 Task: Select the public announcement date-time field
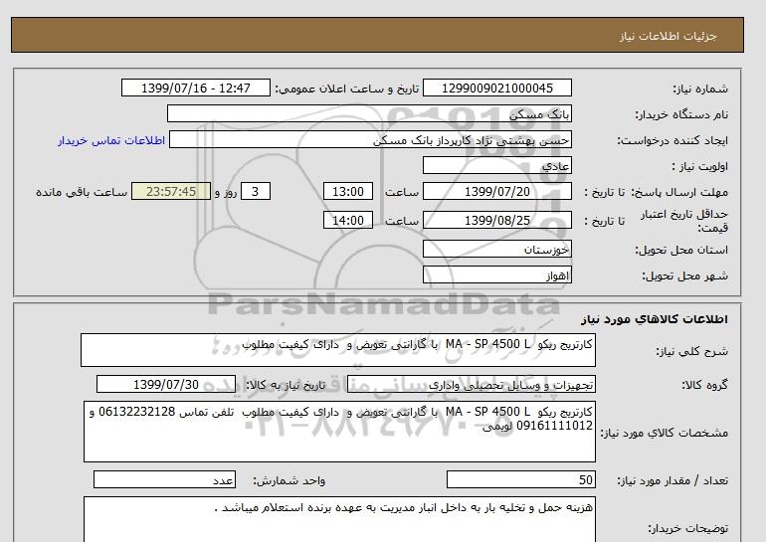tap(195, 89)
